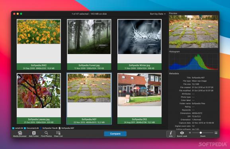Screen dimensions: 230x149
Task: Click the Histogram graph
Action: coord(193,62)
